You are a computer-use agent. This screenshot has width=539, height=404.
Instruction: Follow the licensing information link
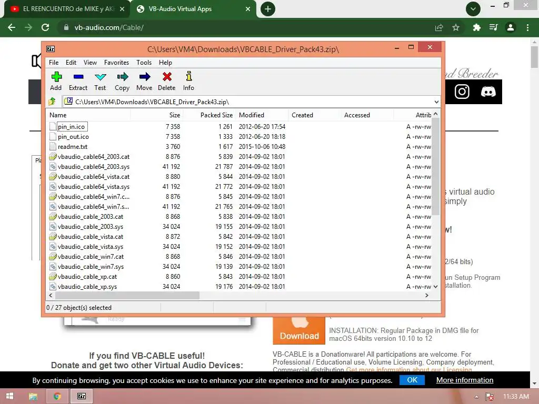pyautogui.click(x=408, y=370)
